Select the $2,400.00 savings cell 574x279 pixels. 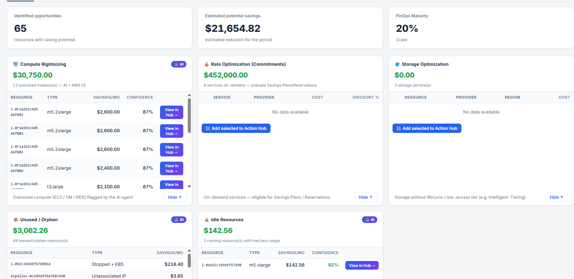tap(108, 168)
